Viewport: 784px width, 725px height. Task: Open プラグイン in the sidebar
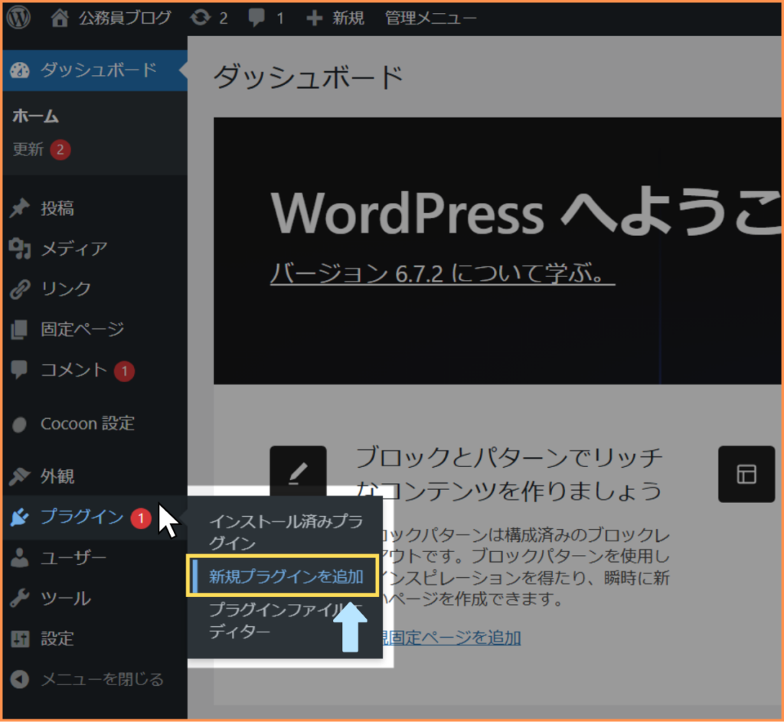tap(82, 517)
